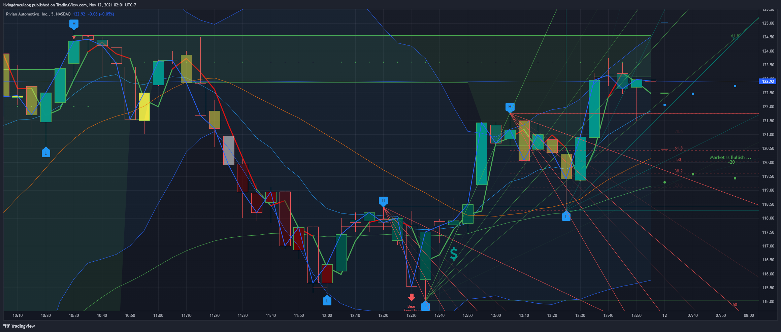Click the green dollar sign signal
Viewport: 781px width, 332px height.
(454, 254)
